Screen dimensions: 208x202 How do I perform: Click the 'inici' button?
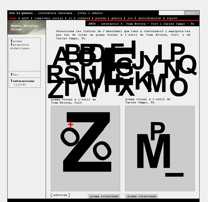190,13
